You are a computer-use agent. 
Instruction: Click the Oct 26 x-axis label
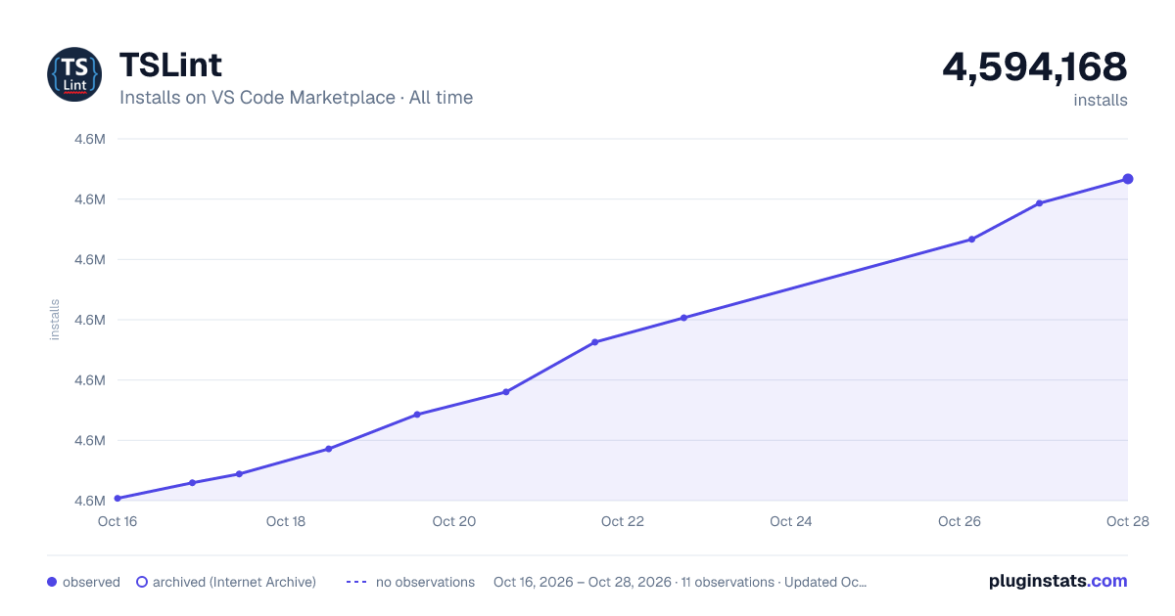click(960, 521)
